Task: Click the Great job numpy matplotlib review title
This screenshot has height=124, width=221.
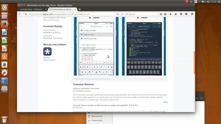Action: click(x=100, y=105)
